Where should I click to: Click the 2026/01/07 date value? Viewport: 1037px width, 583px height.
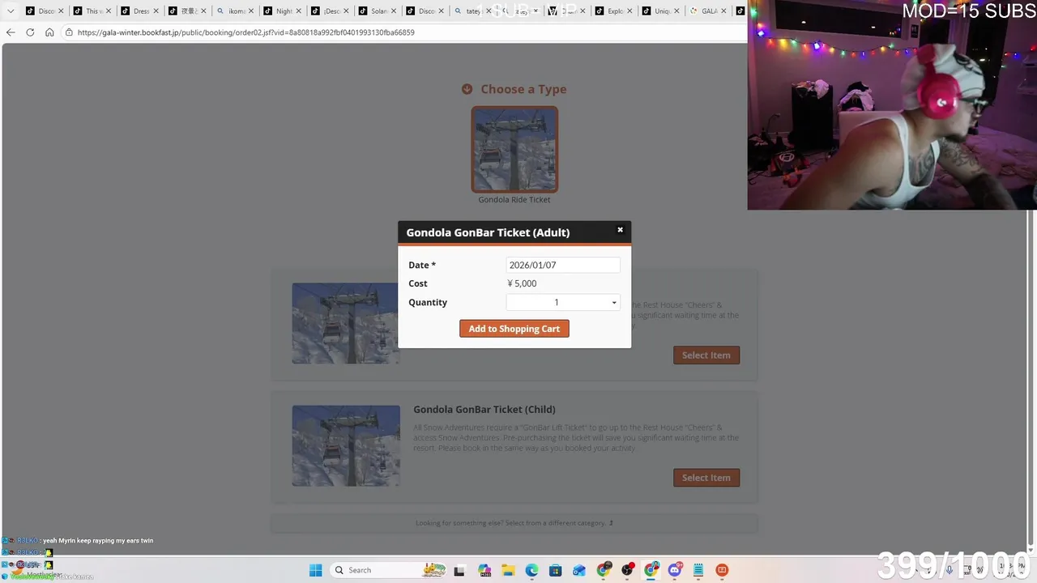(x=532, y=265)
